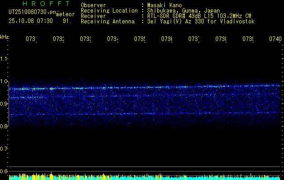Click the 0.7 frequency axis label
Screen dimensions: 284x180
(x=4, y=149)
